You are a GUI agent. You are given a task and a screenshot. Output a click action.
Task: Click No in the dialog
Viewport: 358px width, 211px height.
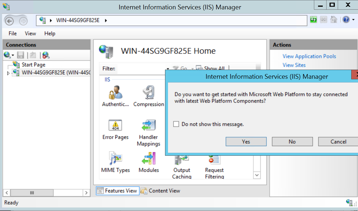(x=292, y=142)
